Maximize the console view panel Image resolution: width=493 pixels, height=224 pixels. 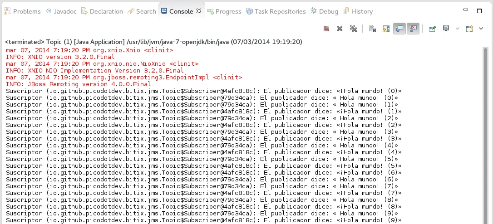coord(479,11)
